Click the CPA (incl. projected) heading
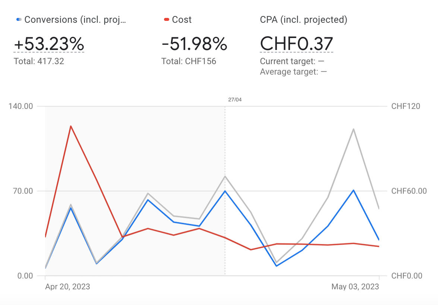This screenshot has height=305, width=438. click(x=303, y=20)
